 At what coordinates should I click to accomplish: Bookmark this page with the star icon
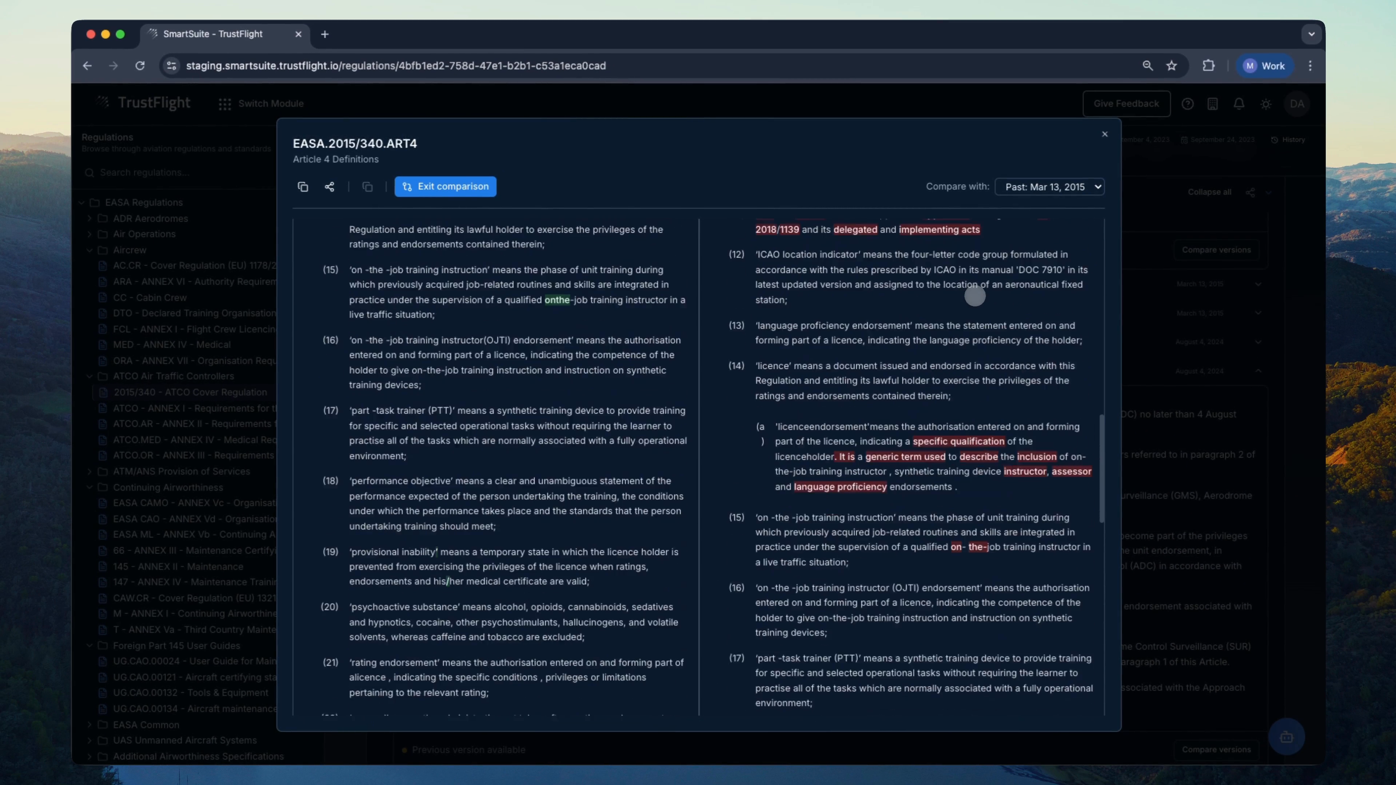coord(1172,65)
